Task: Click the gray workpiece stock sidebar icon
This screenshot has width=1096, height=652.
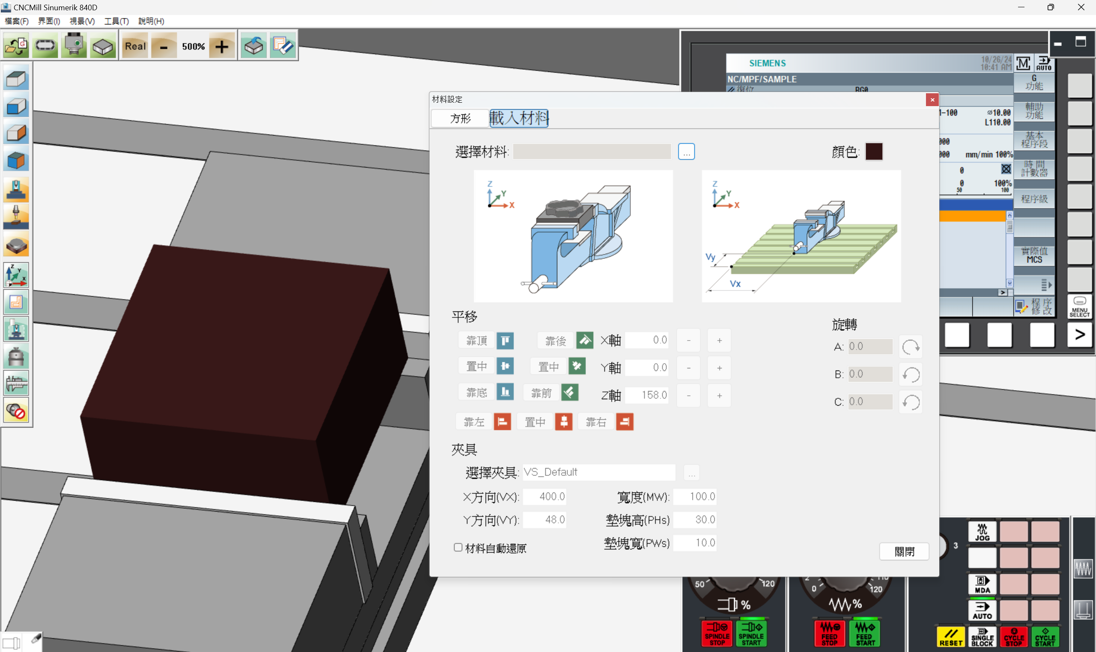Action: [16, 244]
